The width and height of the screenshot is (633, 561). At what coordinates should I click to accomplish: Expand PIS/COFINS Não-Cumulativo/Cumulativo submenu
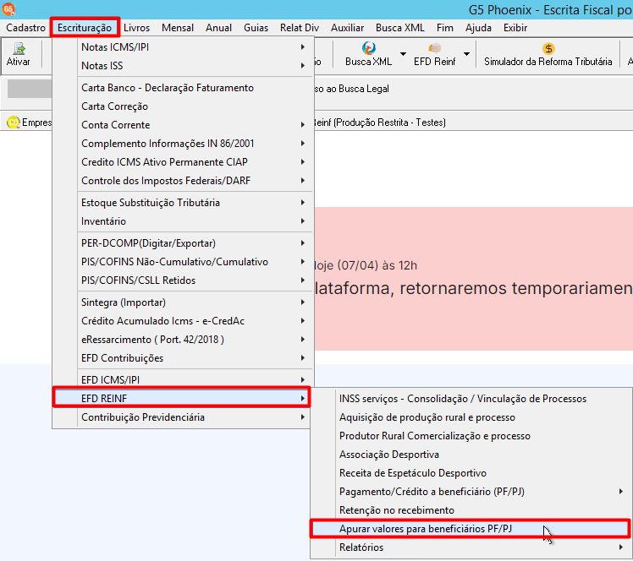click(183, 262)
